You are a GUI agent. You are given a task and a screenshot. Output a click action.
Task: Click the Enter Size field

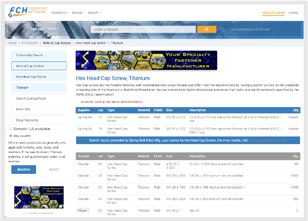coord(39,109)
